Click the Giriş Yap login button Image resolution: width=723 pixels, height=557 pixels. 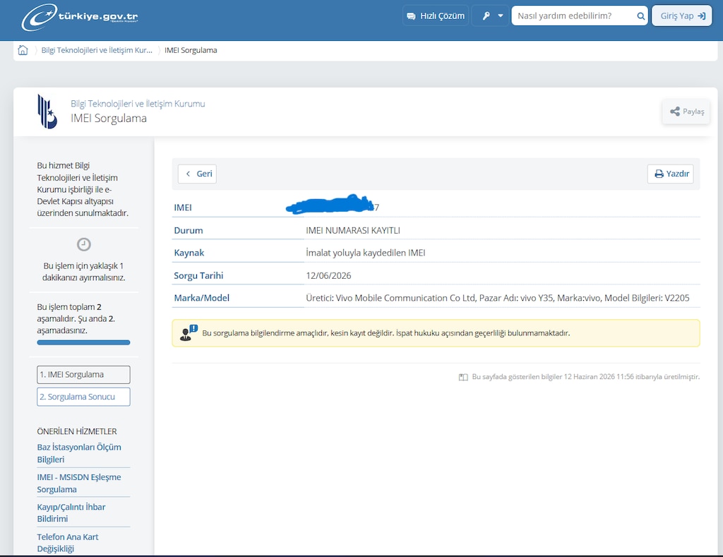(682, 16)
